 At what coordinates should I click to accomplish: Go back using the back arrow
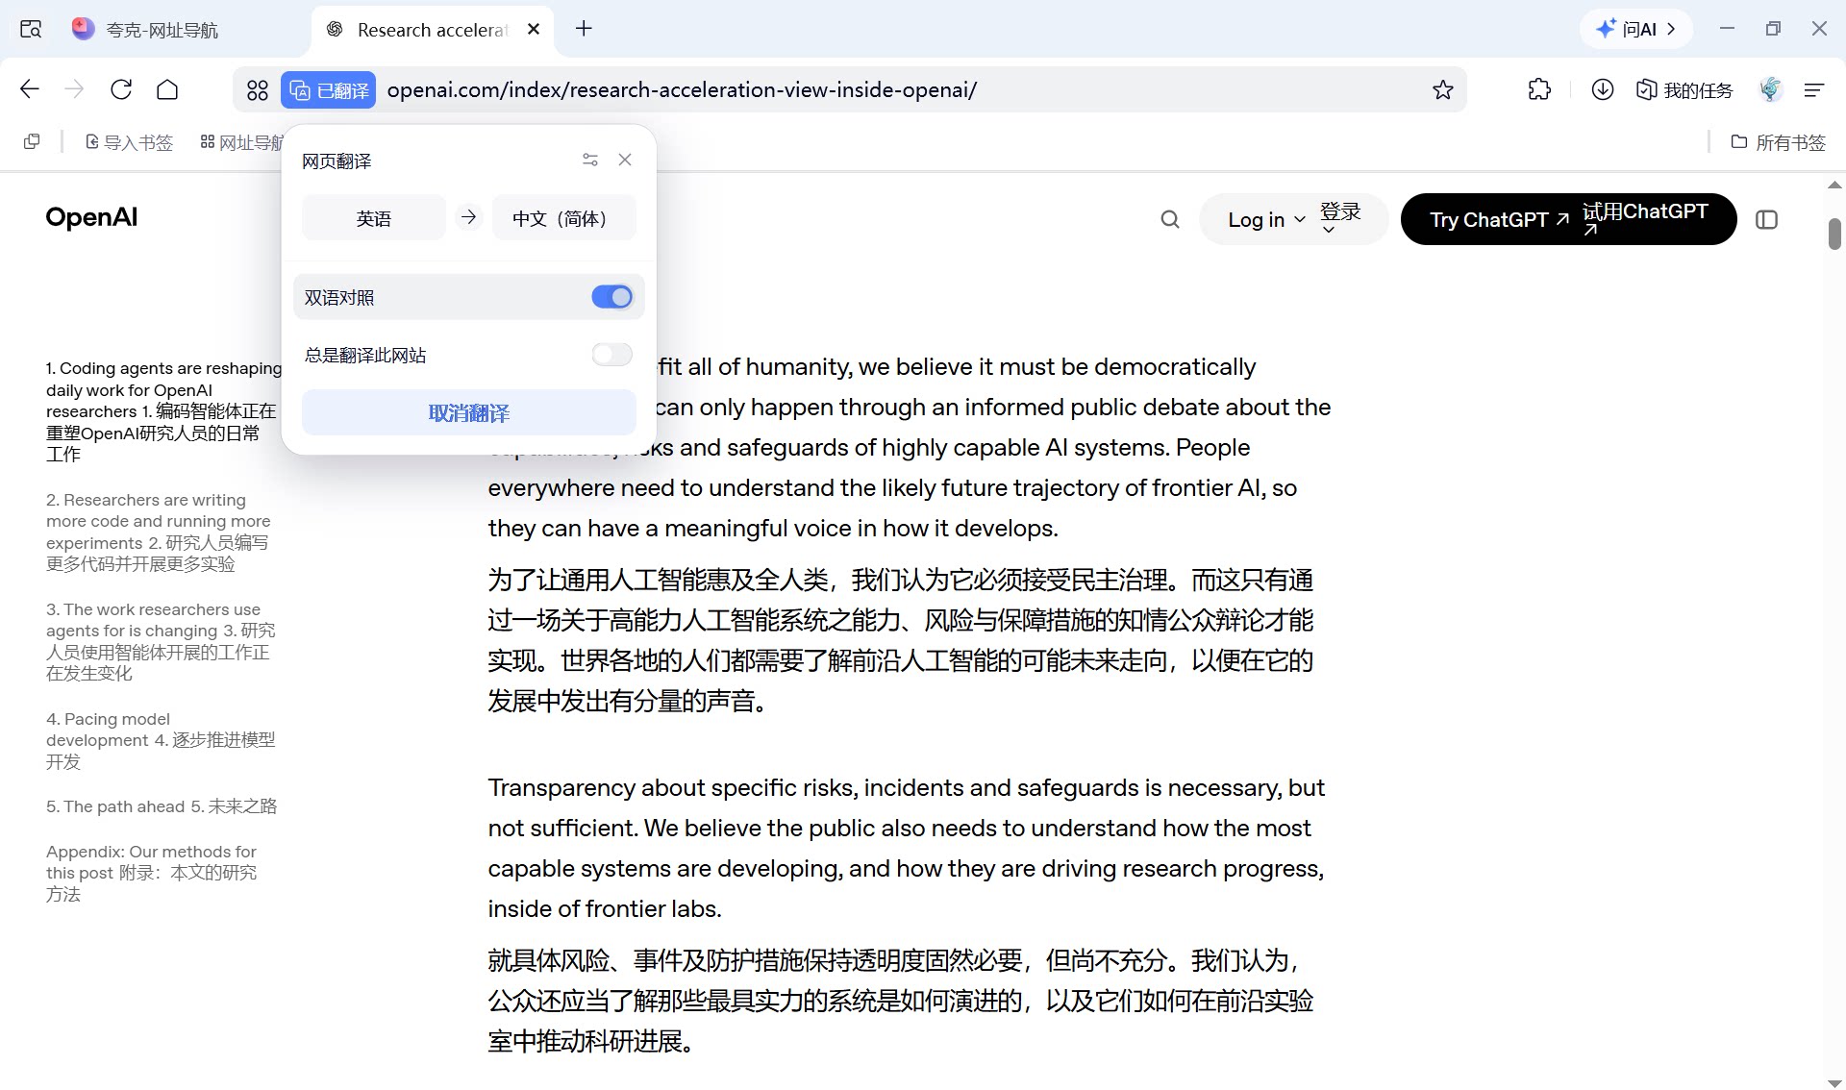click(x=30, y=89)
